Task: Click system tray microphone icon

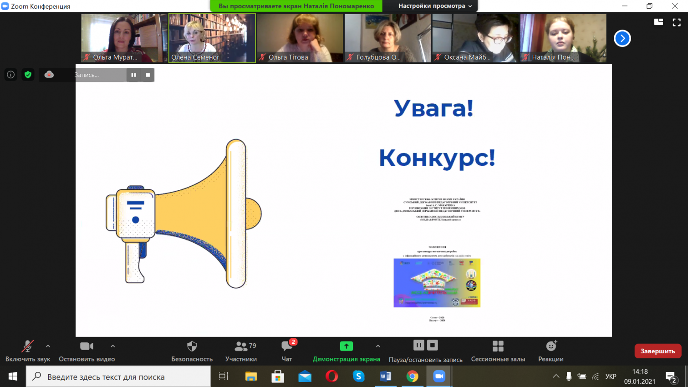Action: pyautogui.click(x=569, y=377)
